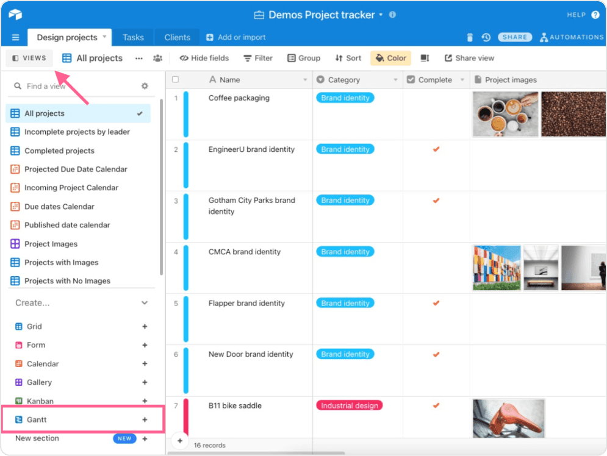Click the trash icon in the top bar
Viewport: 607px width, 456px height.
[470, 37]
